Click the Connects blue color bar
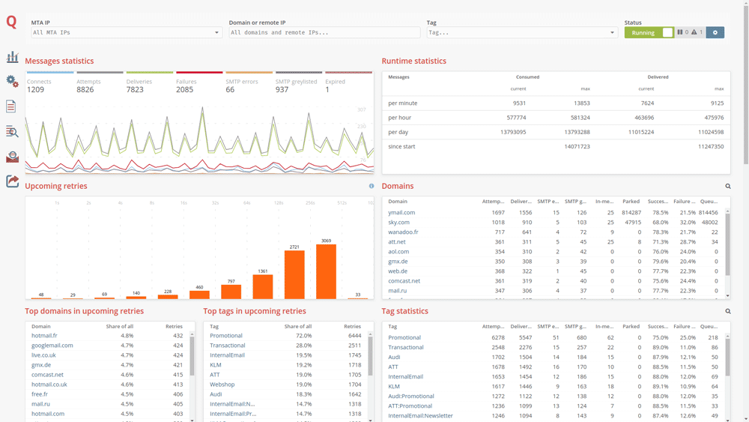This screenshot has height=422, width=749. click(49, 73)
